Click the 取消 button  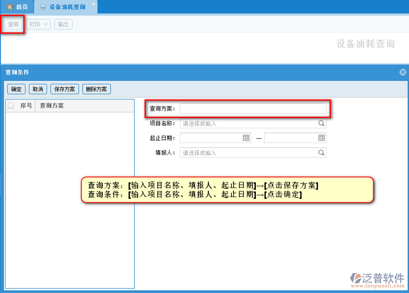(x=38, y=89)
